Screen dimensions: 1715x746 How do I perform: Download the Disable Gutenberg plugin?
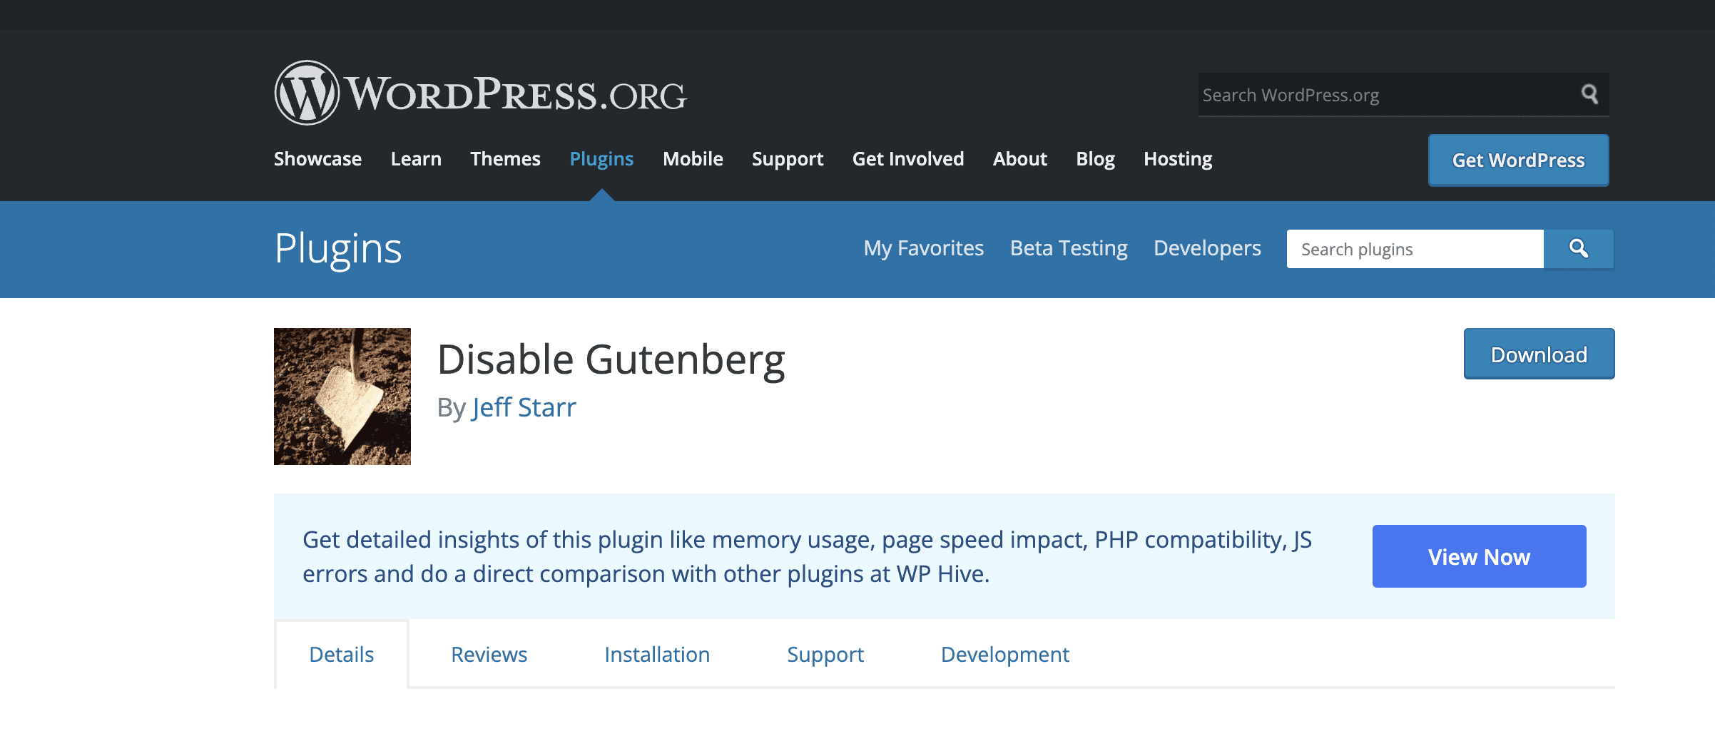click(x=1539, y=354)
